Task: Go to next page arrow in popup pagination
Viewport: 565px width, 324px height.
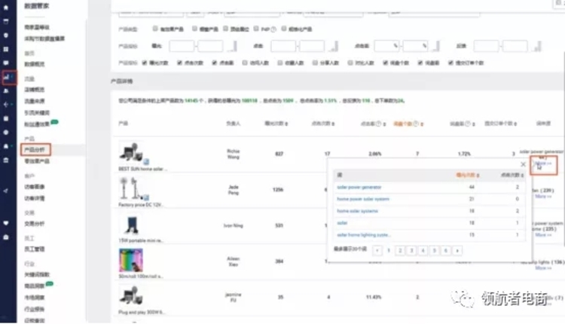Action: coord(458,249)
